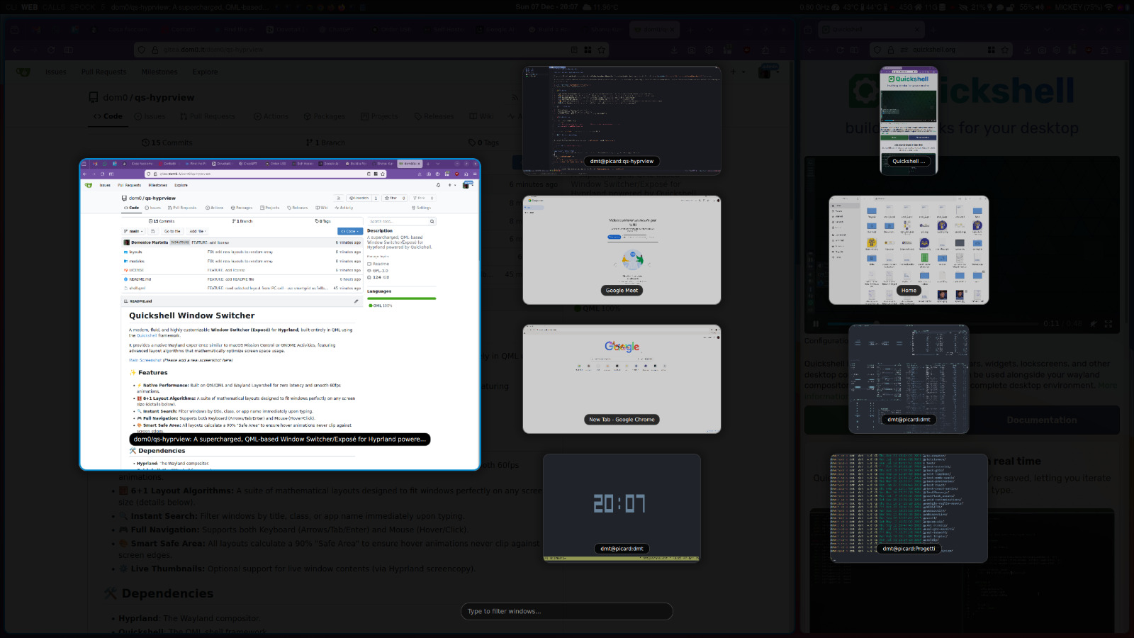This screenshot has height=638, width=1134.
Task: Click the top bar date and clock
Action: pos(546,7)
